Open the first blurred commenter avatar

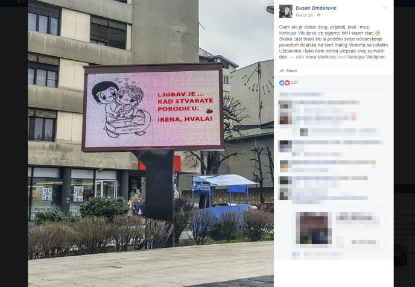(285, 104)
